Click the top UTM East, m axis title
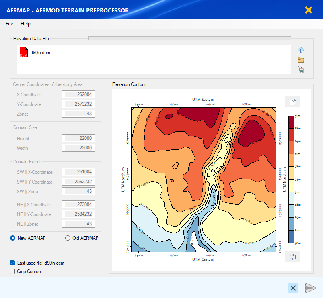Screen dimensions: 323x298 (x=203, y=100)
